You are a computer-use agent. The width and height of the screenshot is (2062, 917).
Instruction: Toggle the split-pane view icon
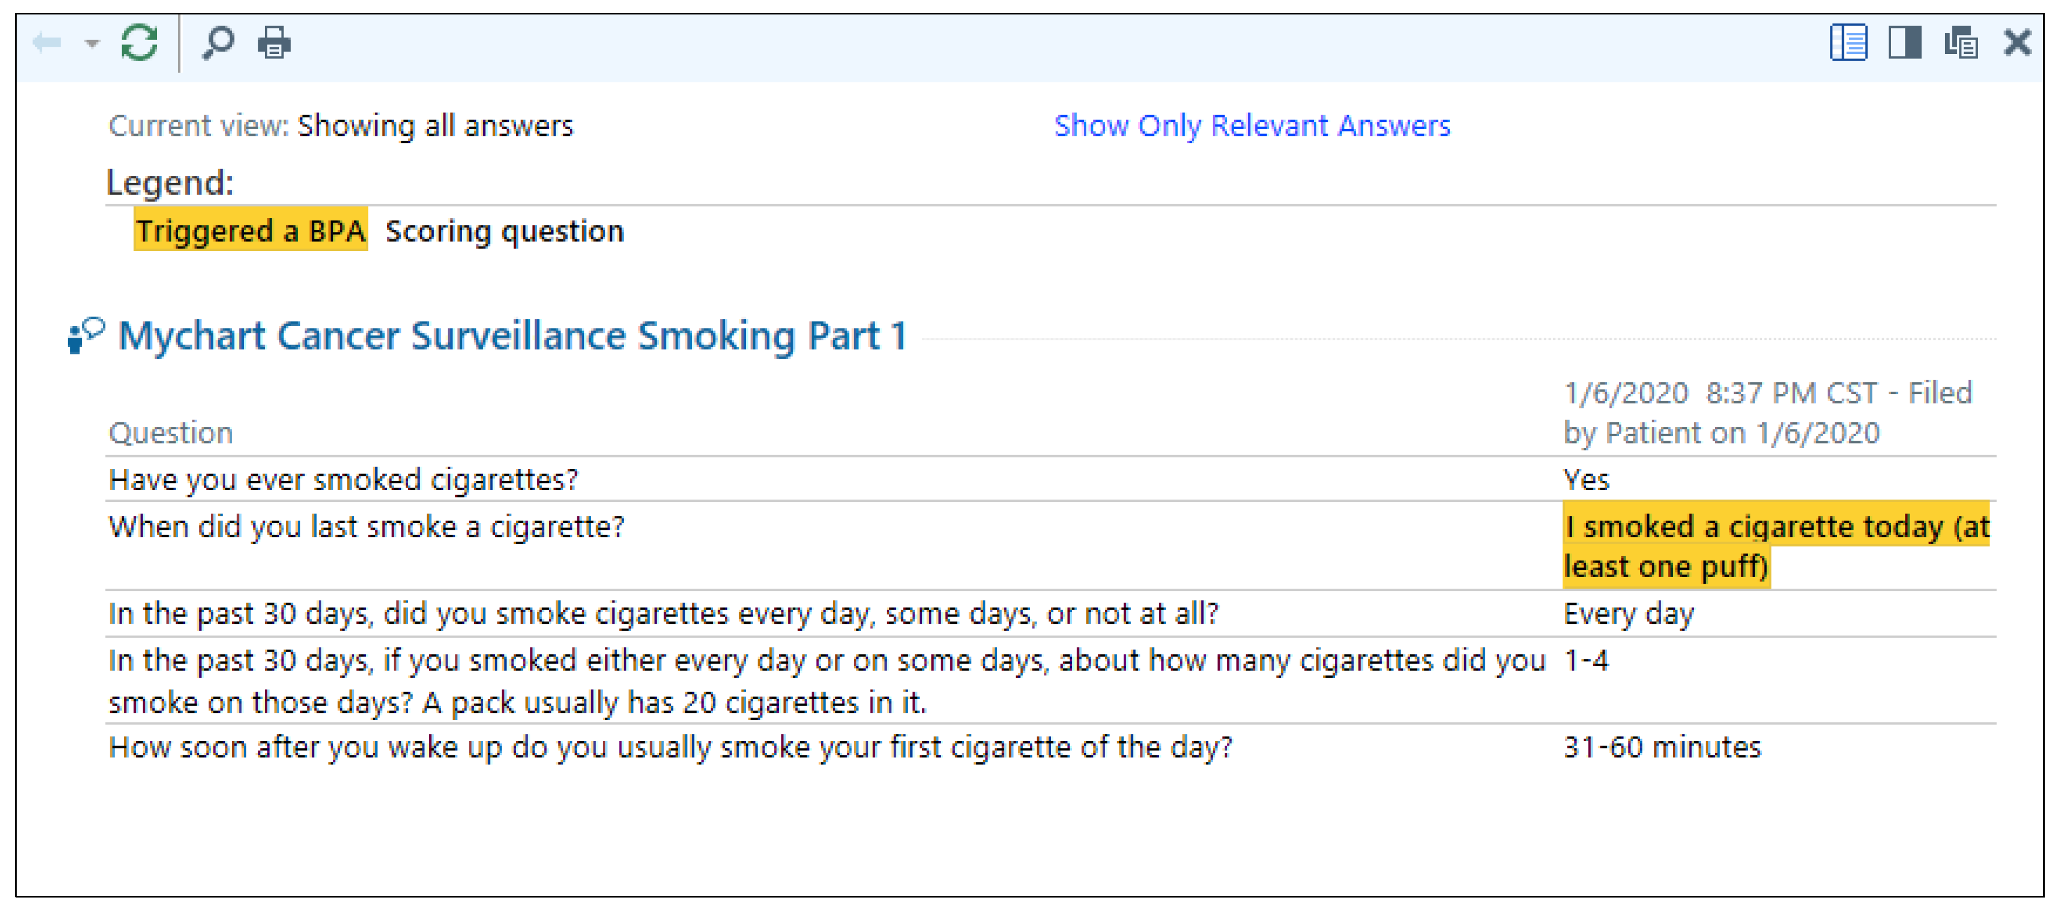[x=1904, y=42]
